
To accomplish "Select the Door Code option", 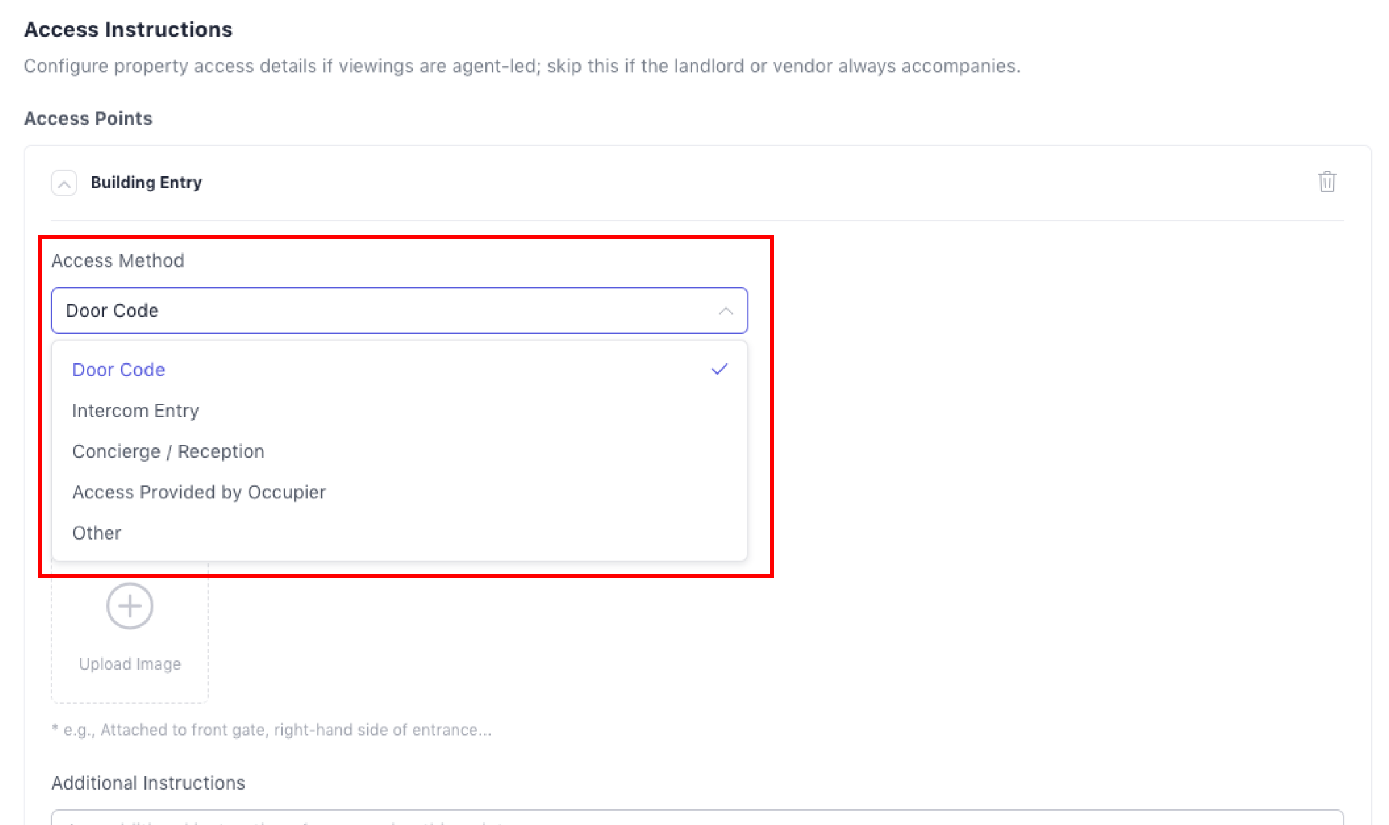I will pyautogui.click(x=119, y=370).
